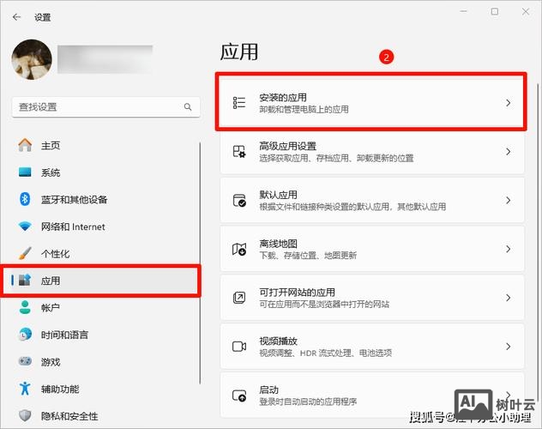Open 视频播放 title
This screenshot has width=542, height=429.
tap(278, 341)
